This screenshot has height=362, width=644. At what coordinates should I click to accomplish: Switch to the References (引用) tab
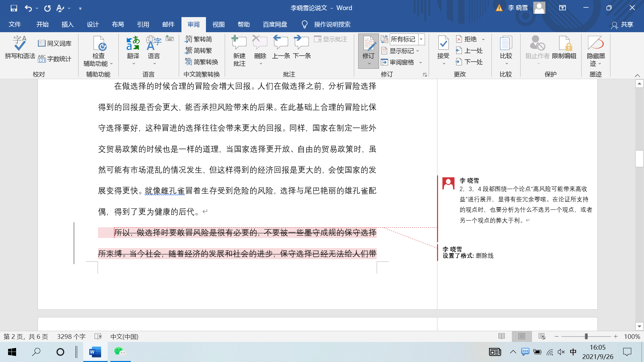click(x=143, y=24)
